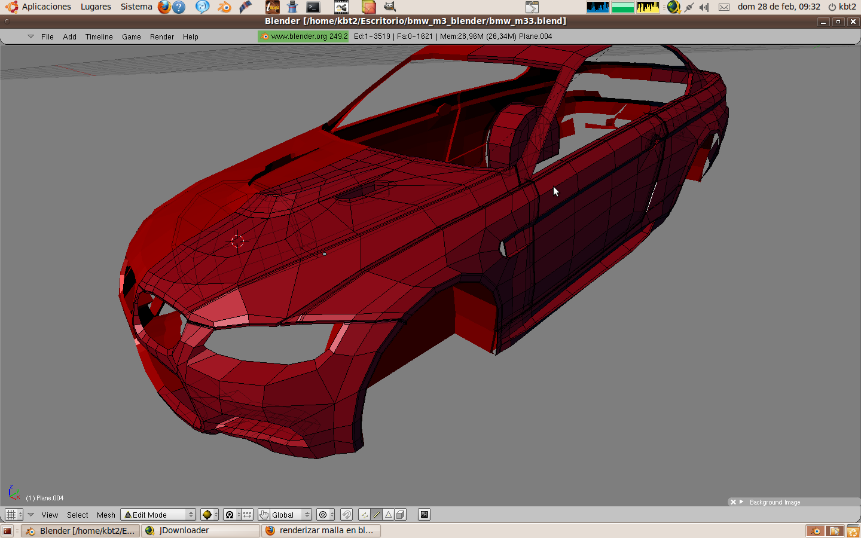Open the Render menu
This screenshot has width=861, height=538.
point(162,37)
